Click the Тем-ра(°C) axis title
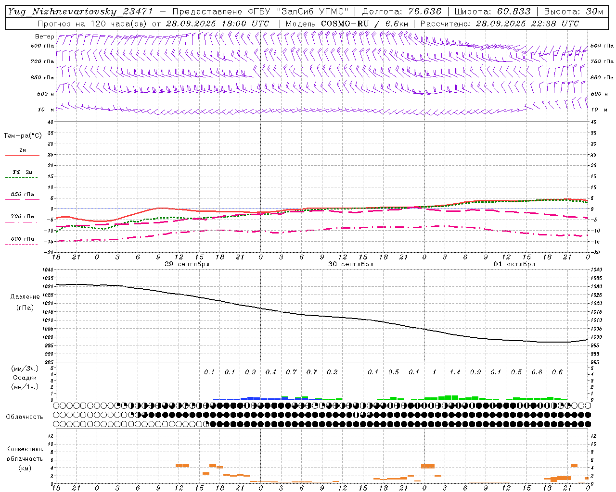The image size is (616, 492). click(x=23, y=136)
